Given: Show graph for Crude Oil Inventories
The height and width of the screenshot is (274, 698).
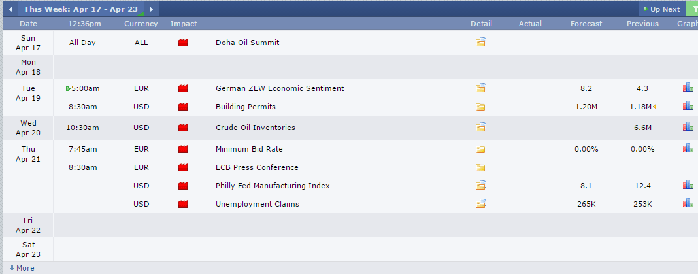Looking at the screenshot, I should [x=688, y=127].
